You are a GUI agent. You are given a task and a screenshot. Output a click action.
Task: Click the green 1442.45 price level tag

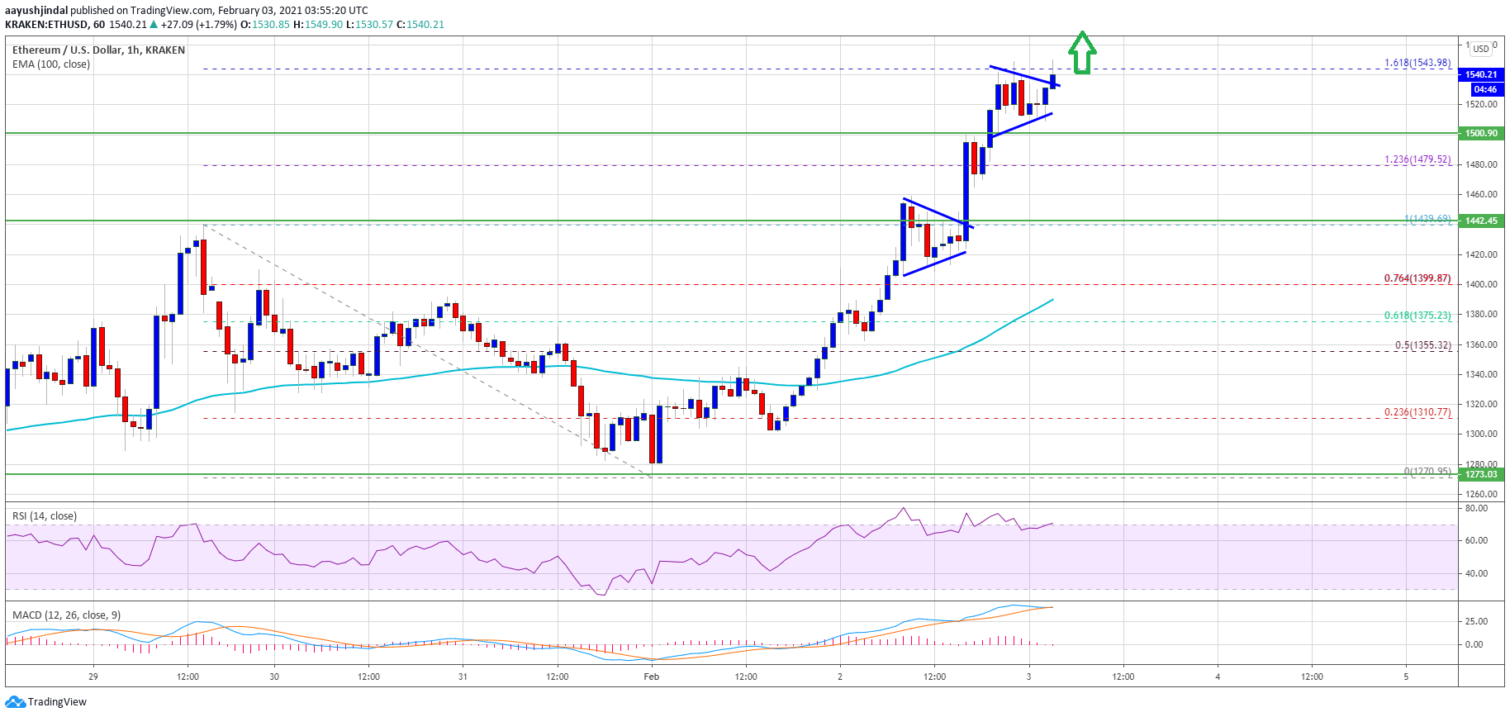click(x=1481, y=221)
